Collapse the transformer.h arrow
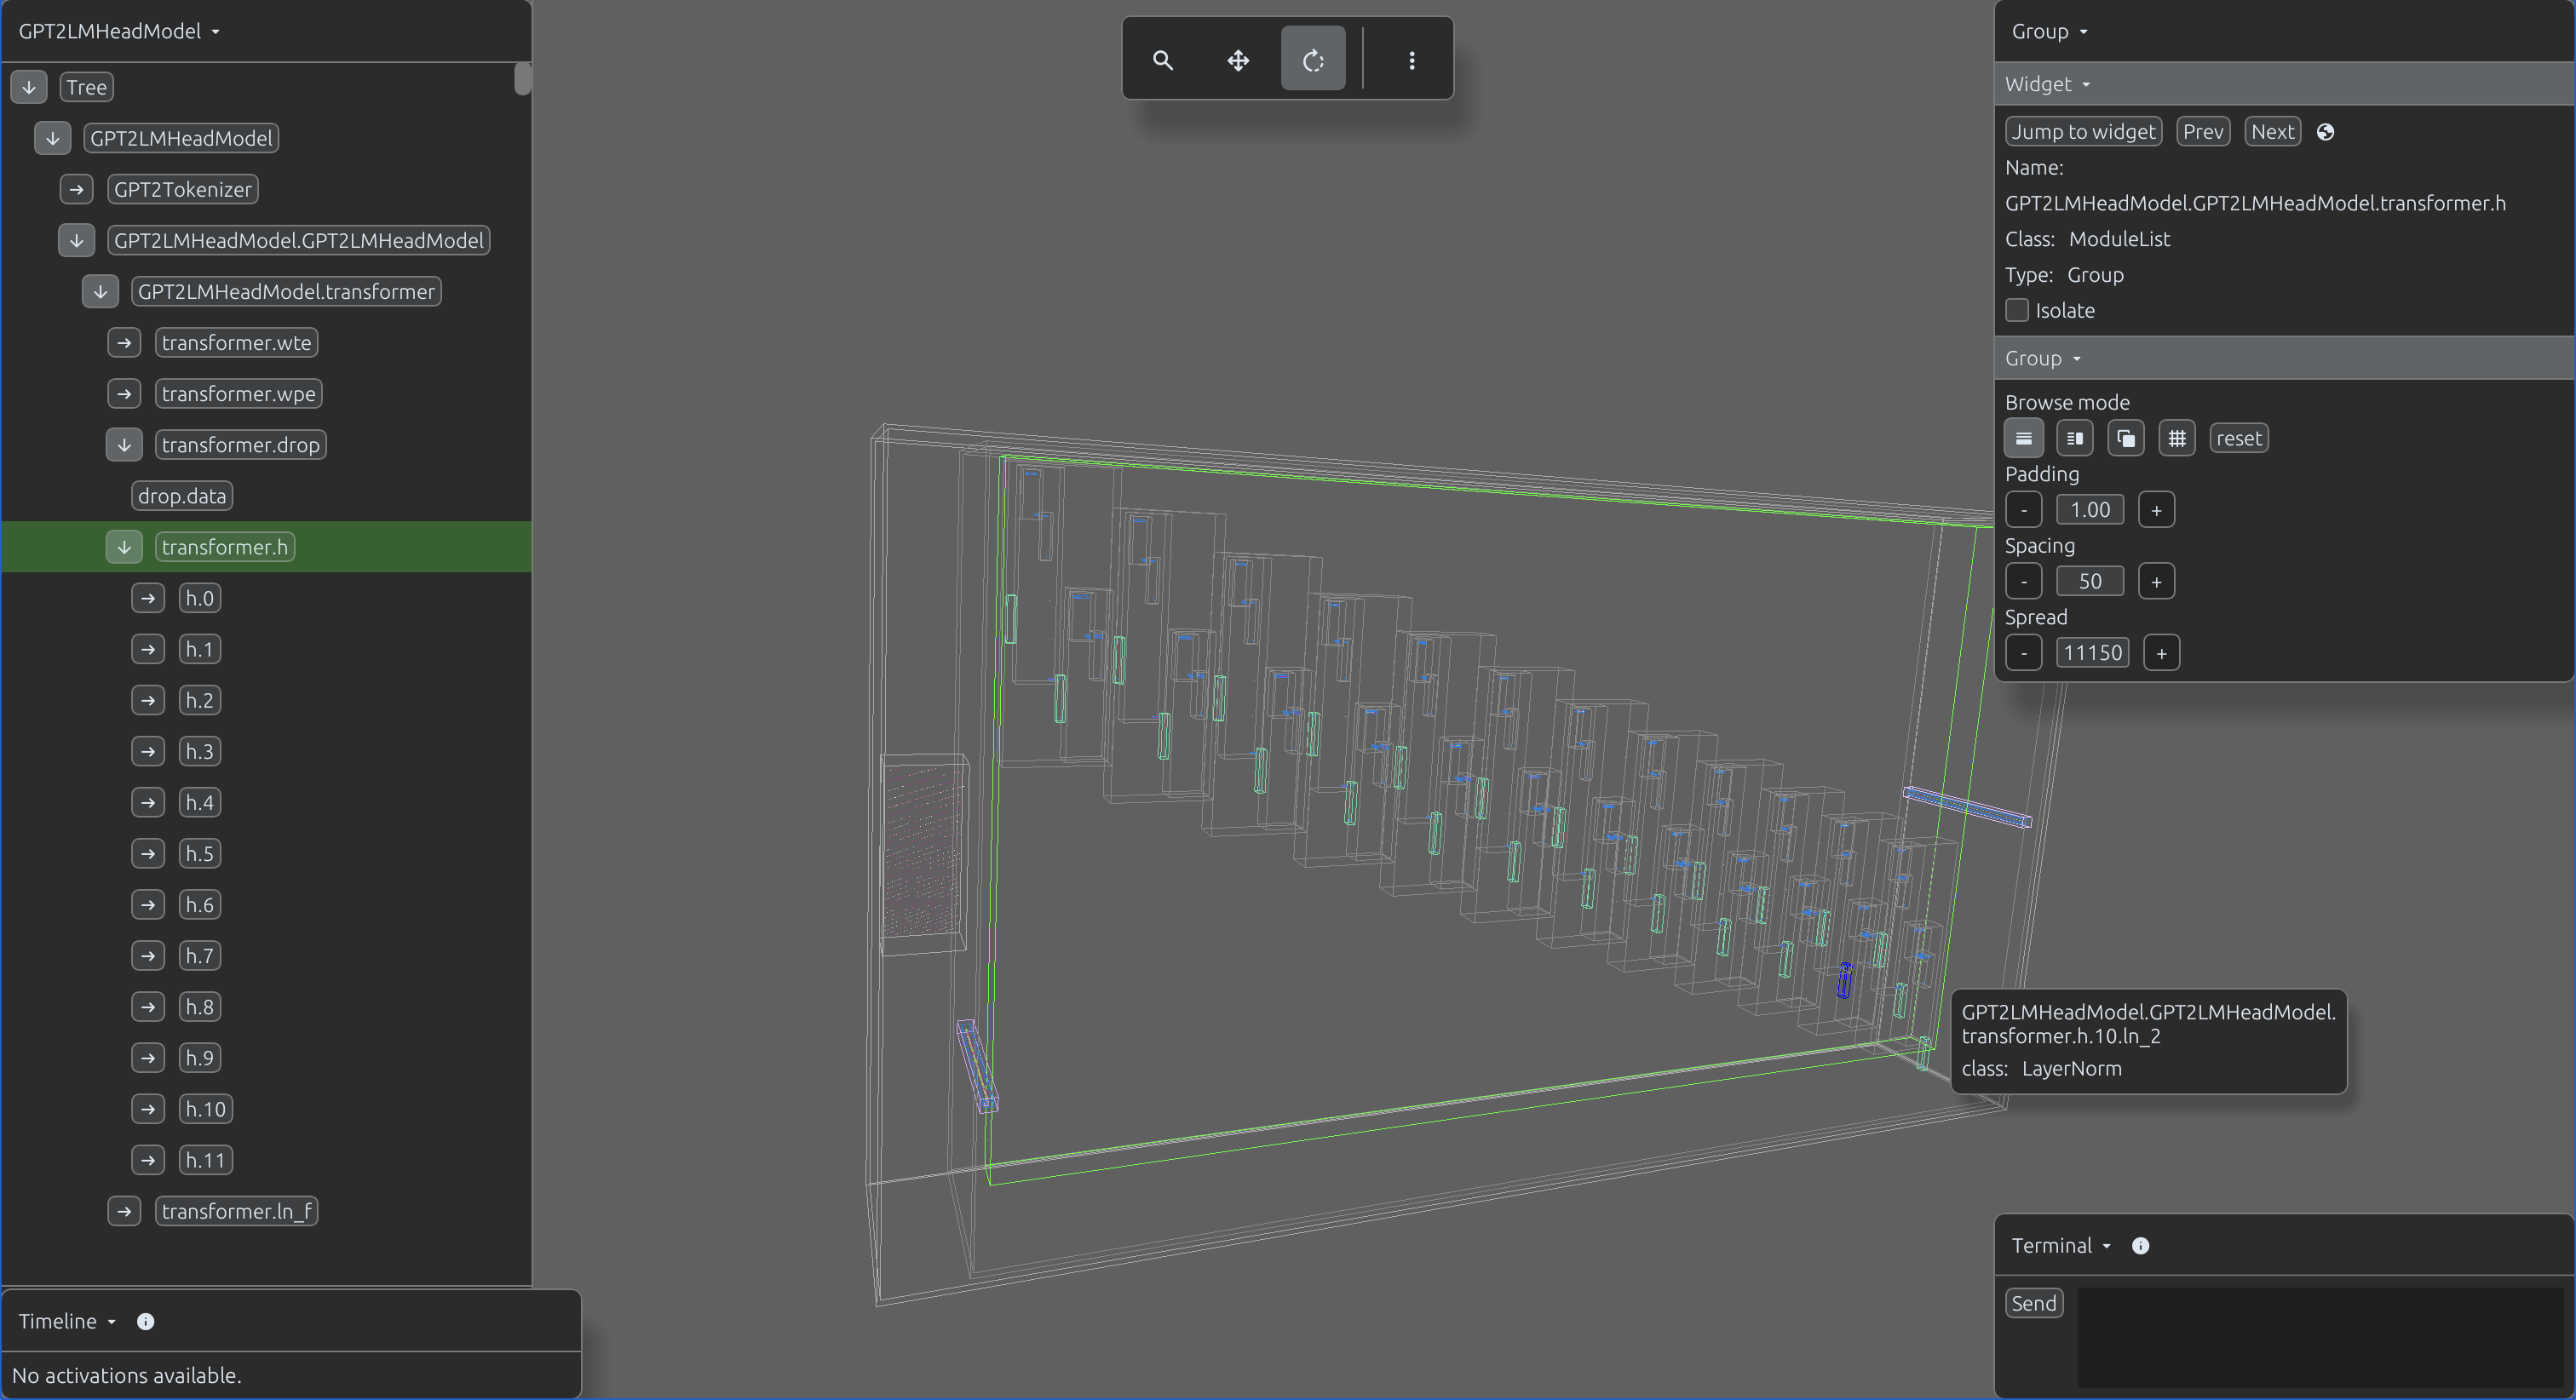The height and width of the screenshot is (1400, 2576). click(124, 547)
